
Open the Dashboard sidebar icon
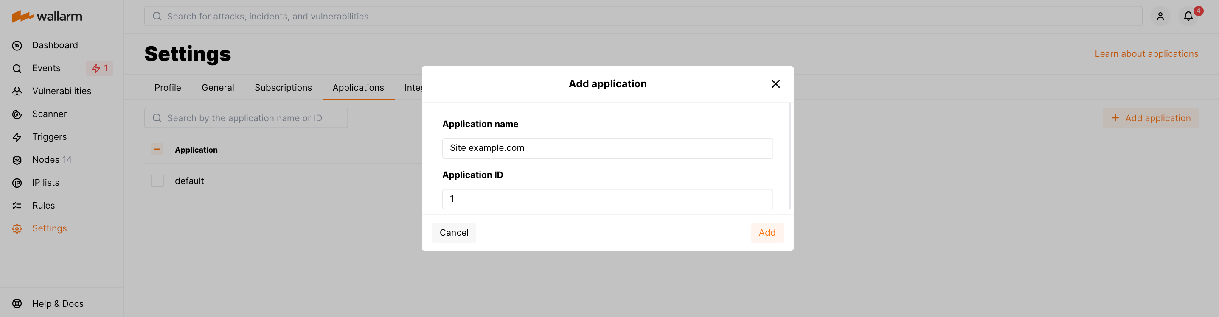click(17, 46)
